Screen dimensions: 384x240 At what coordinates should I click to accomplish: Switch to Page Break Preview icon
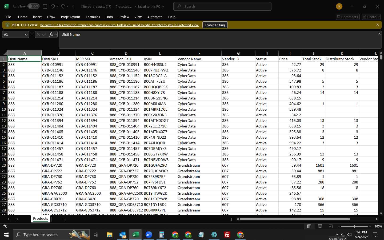click(330, 226)
